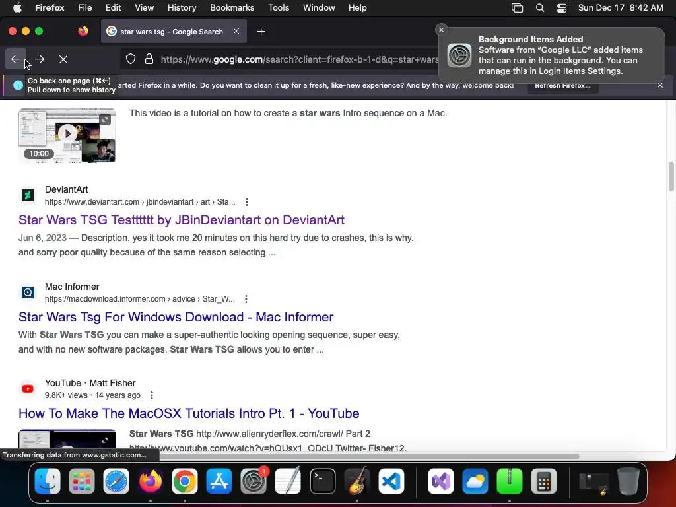Open Finder from the Dock
Image resolution: width=676 pixels, height=507 pixels.
point(48,481)
